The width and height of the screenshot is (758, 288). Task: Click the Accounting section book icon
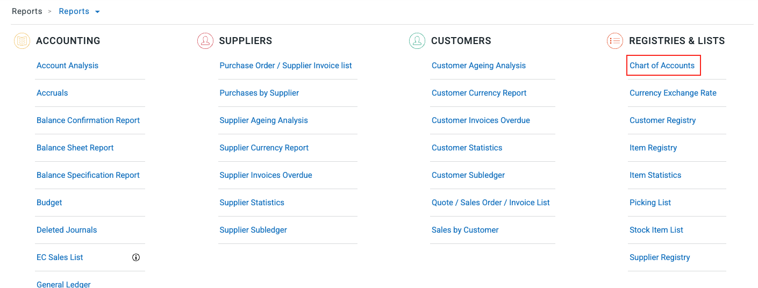22,41
